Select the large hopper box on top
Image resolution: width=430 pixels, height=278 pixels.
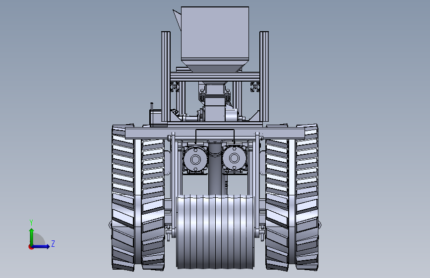tap(215, 33)
